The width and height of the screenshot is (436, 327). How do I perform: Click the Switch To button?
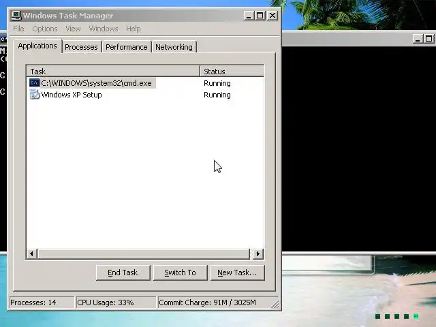click(x=180, y=272)
